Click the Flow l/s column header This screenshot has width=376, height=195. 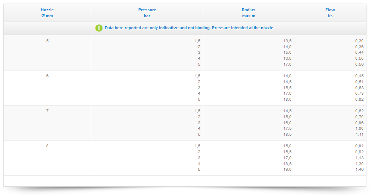[330, 13]
